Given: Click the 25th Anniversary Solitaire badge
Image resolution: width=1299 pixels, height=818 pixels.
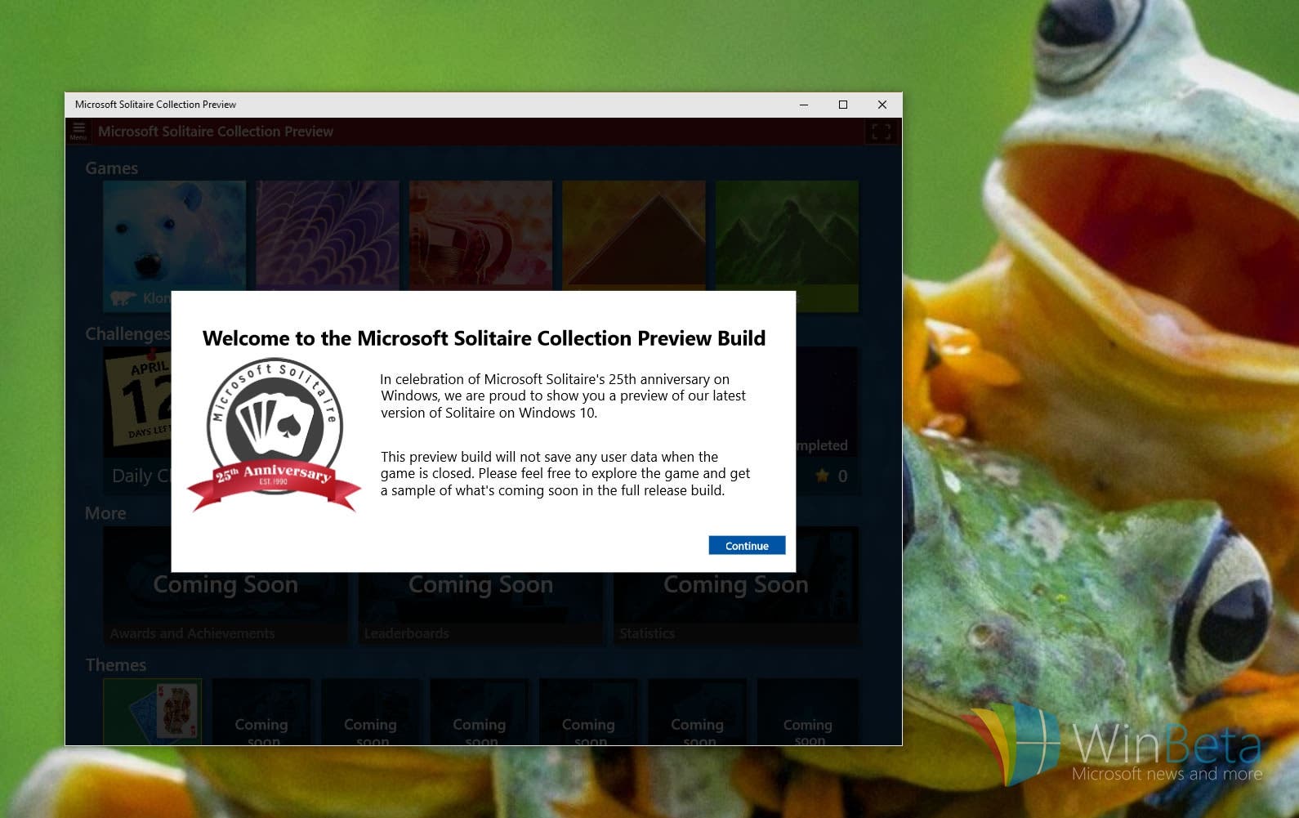Looking at the screenshot, I should [274, 436].
